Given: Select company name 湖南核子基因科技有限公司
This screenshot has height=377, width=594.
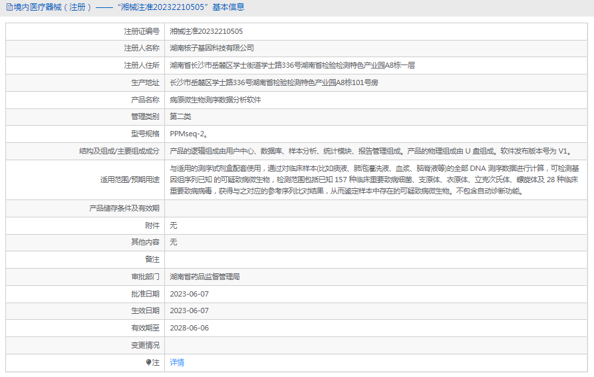Looking at the screenshot, I should click(212, 48).
